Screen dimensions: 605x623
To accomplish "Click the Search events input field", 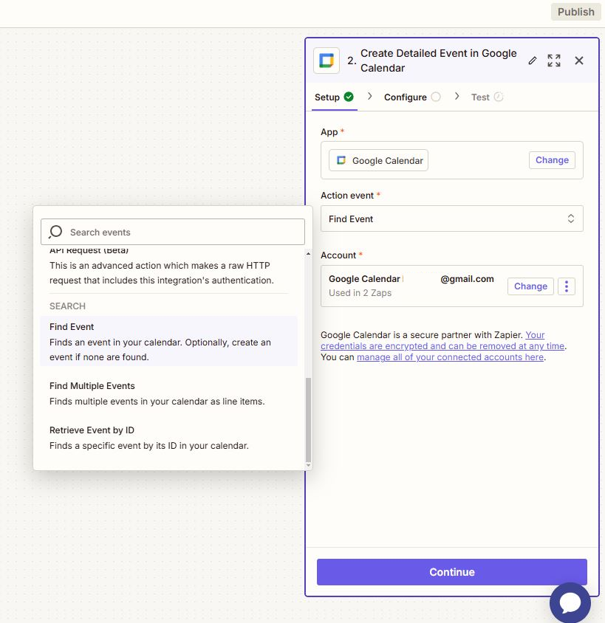I will point(173,232).
